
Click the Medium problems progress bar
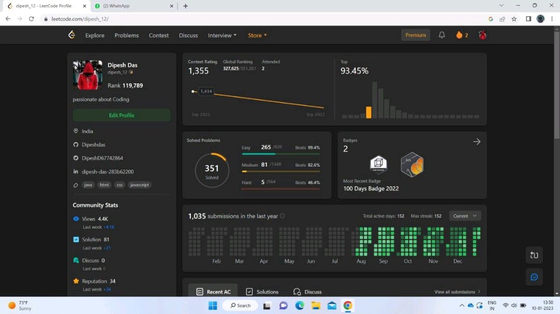click(281, 171)
